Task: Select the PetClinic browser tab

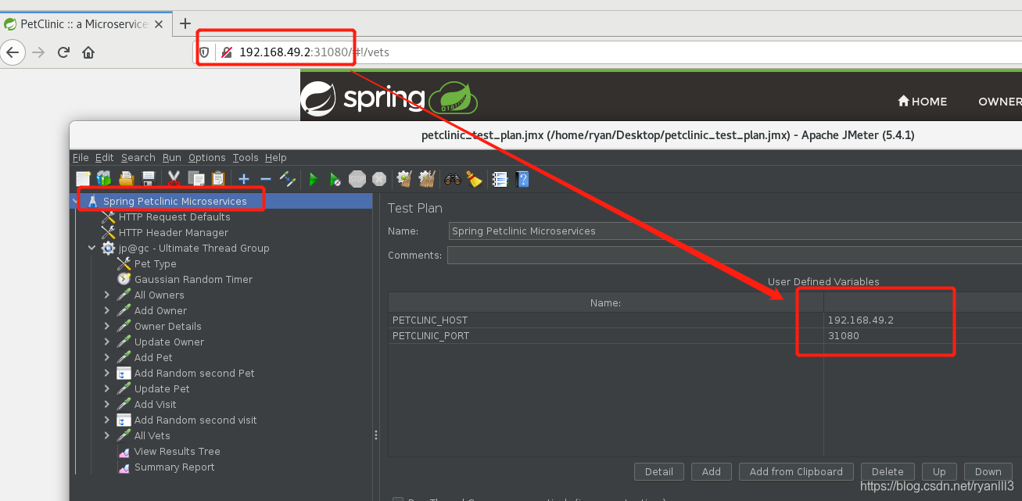Action: pos(85,23)
